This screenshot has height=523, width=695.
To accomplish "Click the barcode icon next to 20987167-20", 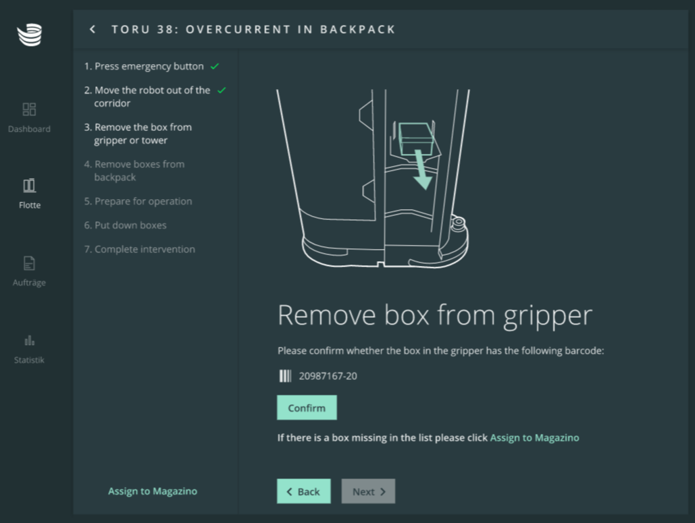I will point(284,376).
